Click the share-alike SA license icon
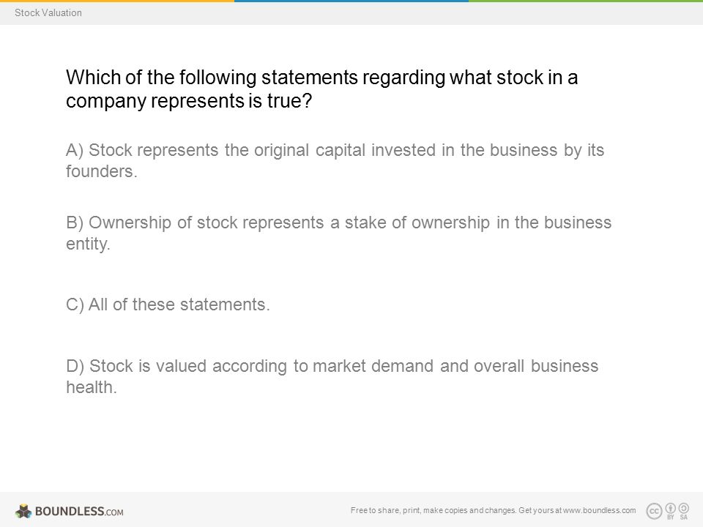Viewport: 703px width, 527px height. click(x=684, y=511)
